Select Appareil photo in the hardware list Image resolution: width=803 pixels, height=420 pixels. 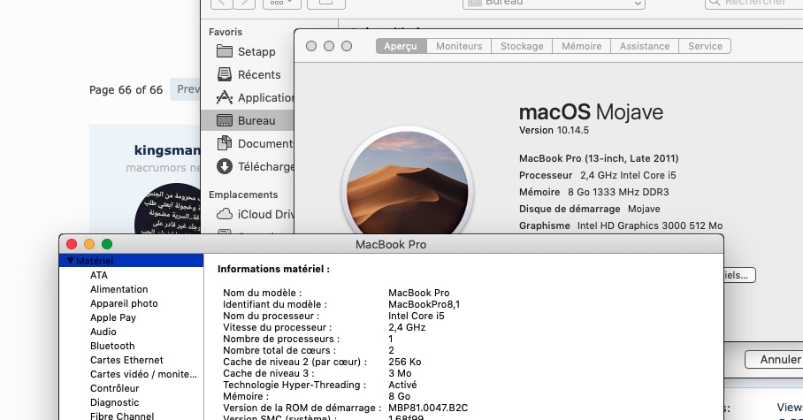[124, 303]
